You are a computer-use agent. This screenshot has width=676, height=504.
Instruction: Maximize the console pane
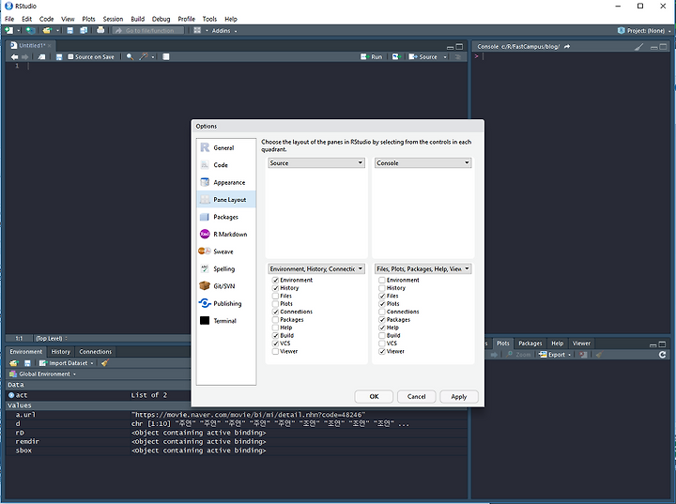pyautogui.click(x=663, y=47)
